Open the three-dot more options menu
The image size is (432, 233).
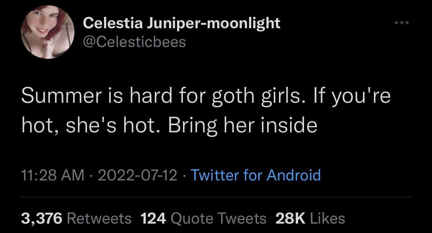pos(402,23)
